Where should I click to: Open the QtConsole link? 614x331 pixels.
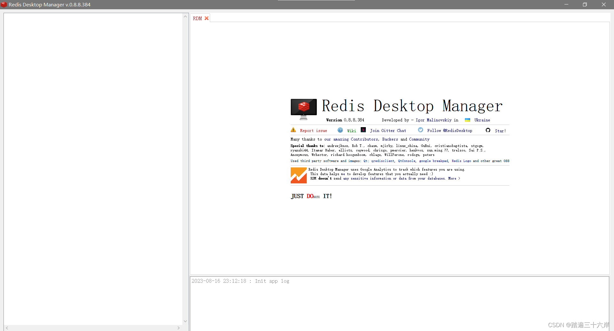point(406,161)
